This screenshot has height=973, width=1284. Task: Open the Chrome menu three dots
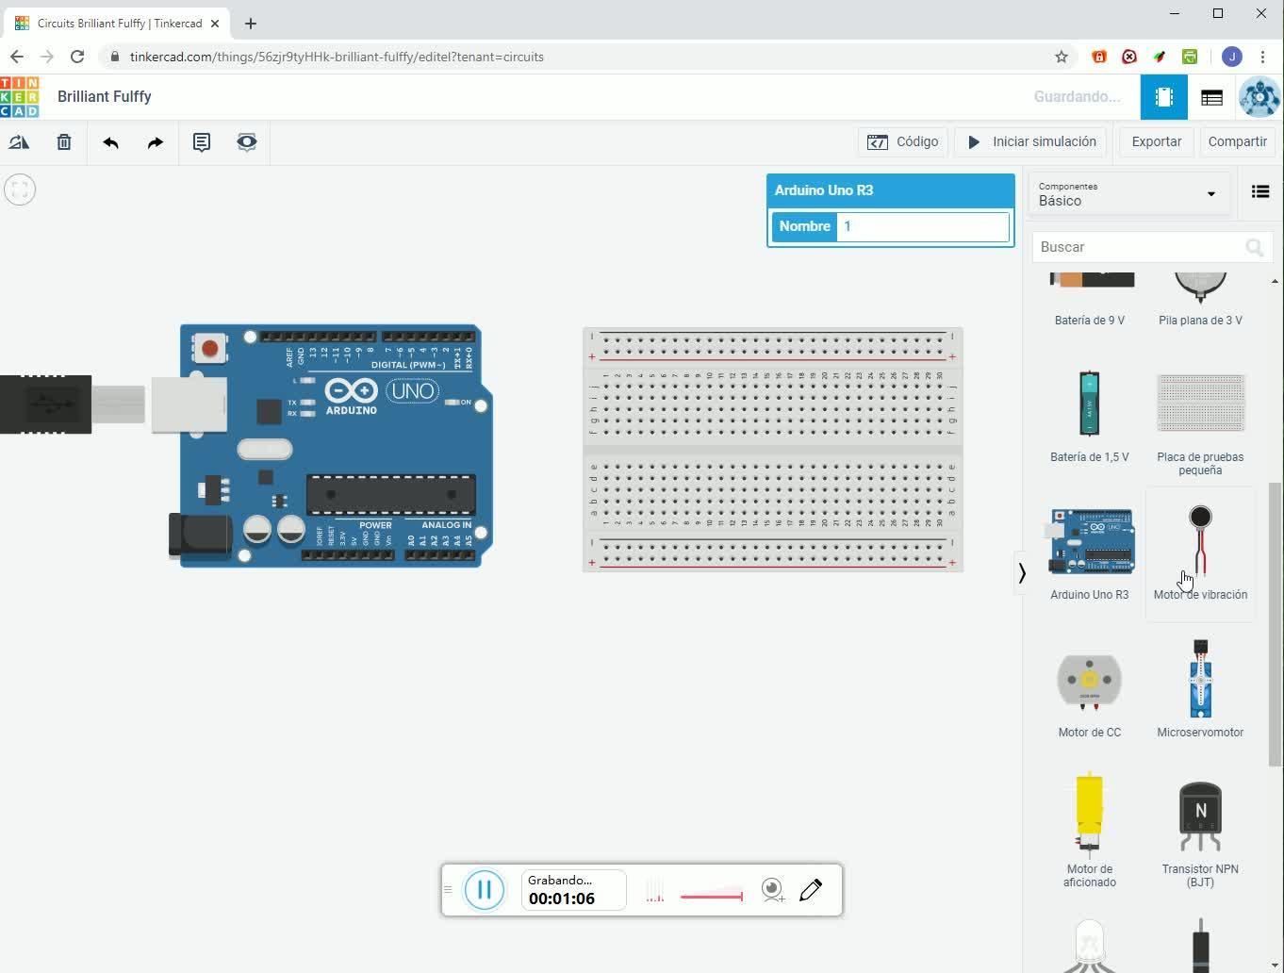pyautogui.click(x=1262, y=57)
